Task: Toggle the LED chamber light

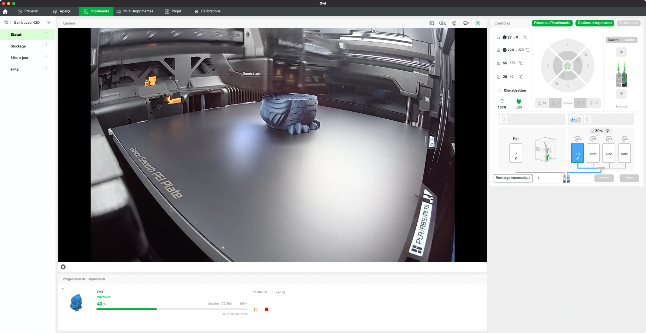Action: coord(519,104)
